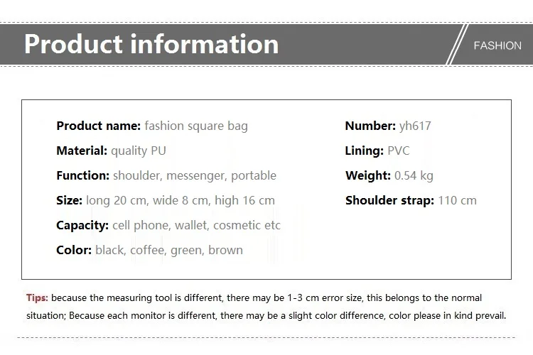Click the 'Material:' label
Image resolution: width=533 pixels, height=355 pixels.
(82, 151)
